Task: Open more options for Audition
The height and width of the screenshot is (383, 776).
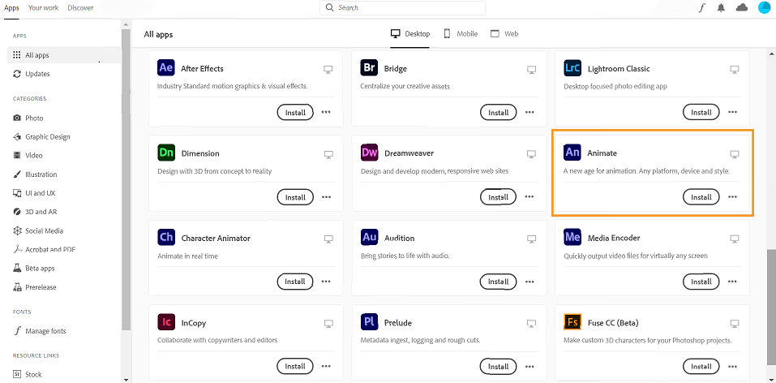Action: (x=529, y=282)
